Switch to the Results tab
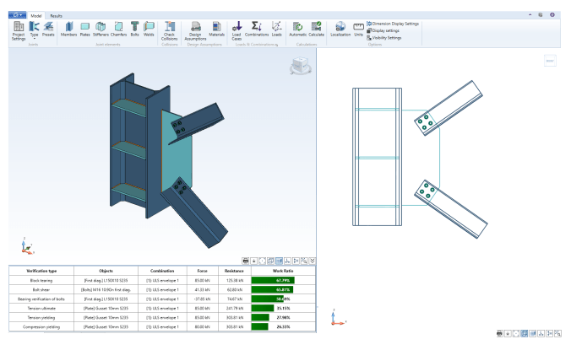The width and height of the screenshot is (571, 350). click(56, 16)
